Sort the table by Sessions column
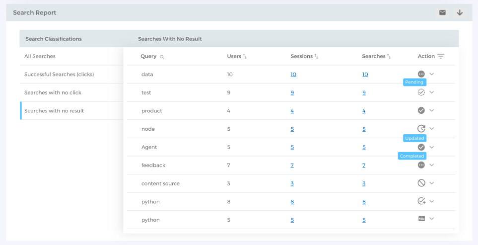Image resolution: width=478 pixels, height=245 pixels. coord(316,57)
